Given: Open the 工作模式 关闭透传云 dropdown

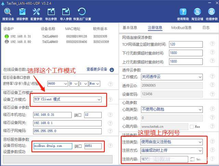Looking at the screenshot, I should (172, 77).
